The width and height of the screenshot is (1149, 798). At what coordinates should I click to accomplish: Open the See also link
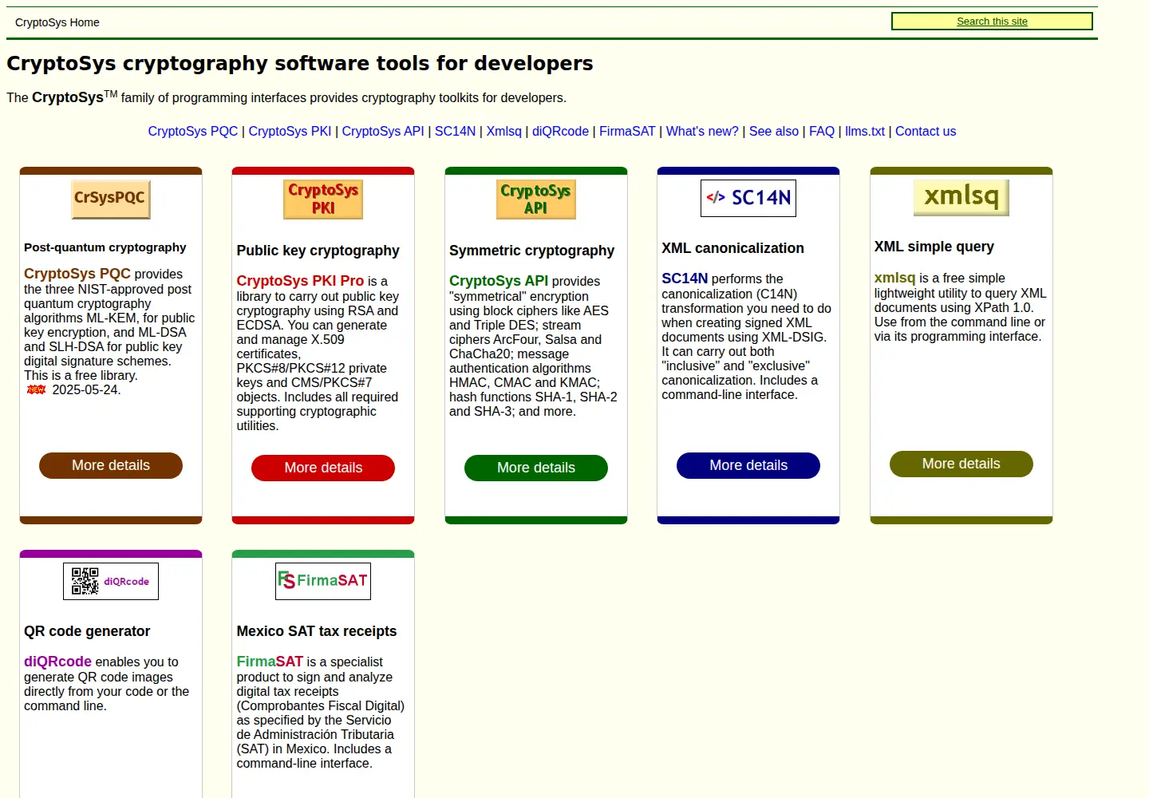click(774, 132)
